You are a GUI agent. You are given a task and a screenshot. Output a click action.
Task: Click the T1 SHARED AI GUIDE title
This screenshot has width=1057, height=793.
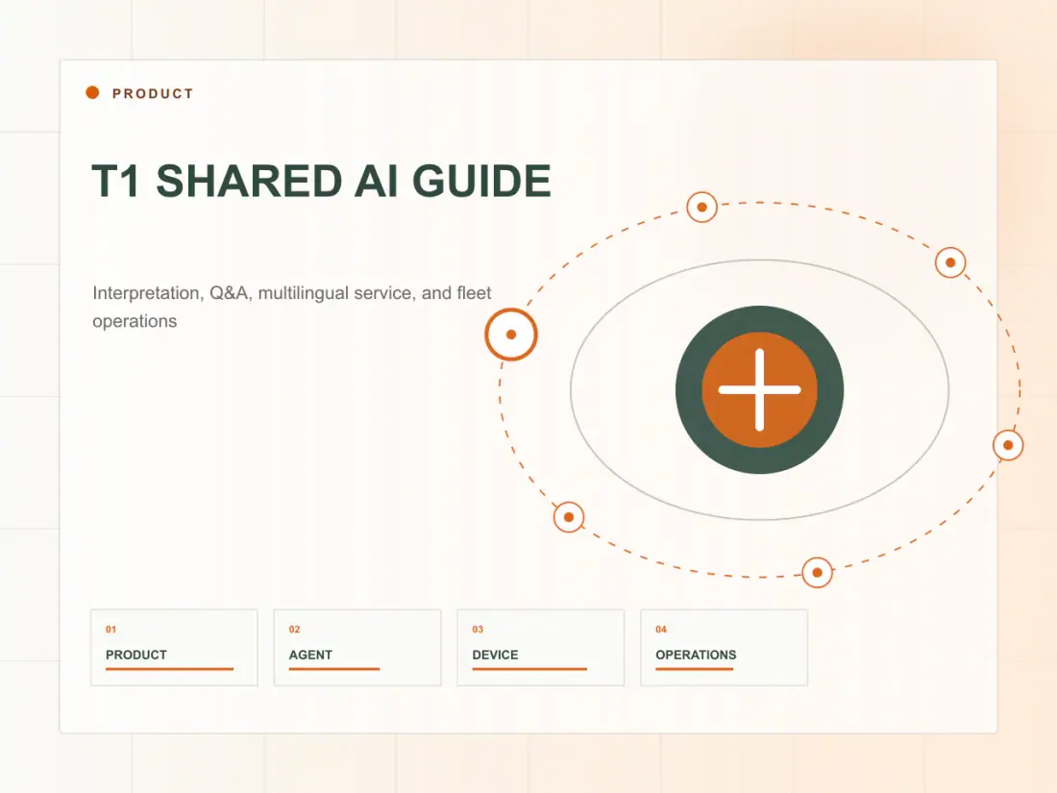[x=322, y=181]
